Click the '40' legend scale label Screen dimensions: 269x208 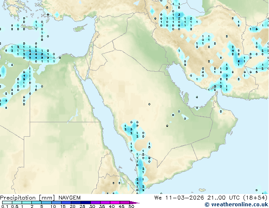coord(112,206)
